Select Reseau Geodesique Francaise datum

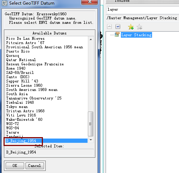(46, 64)
